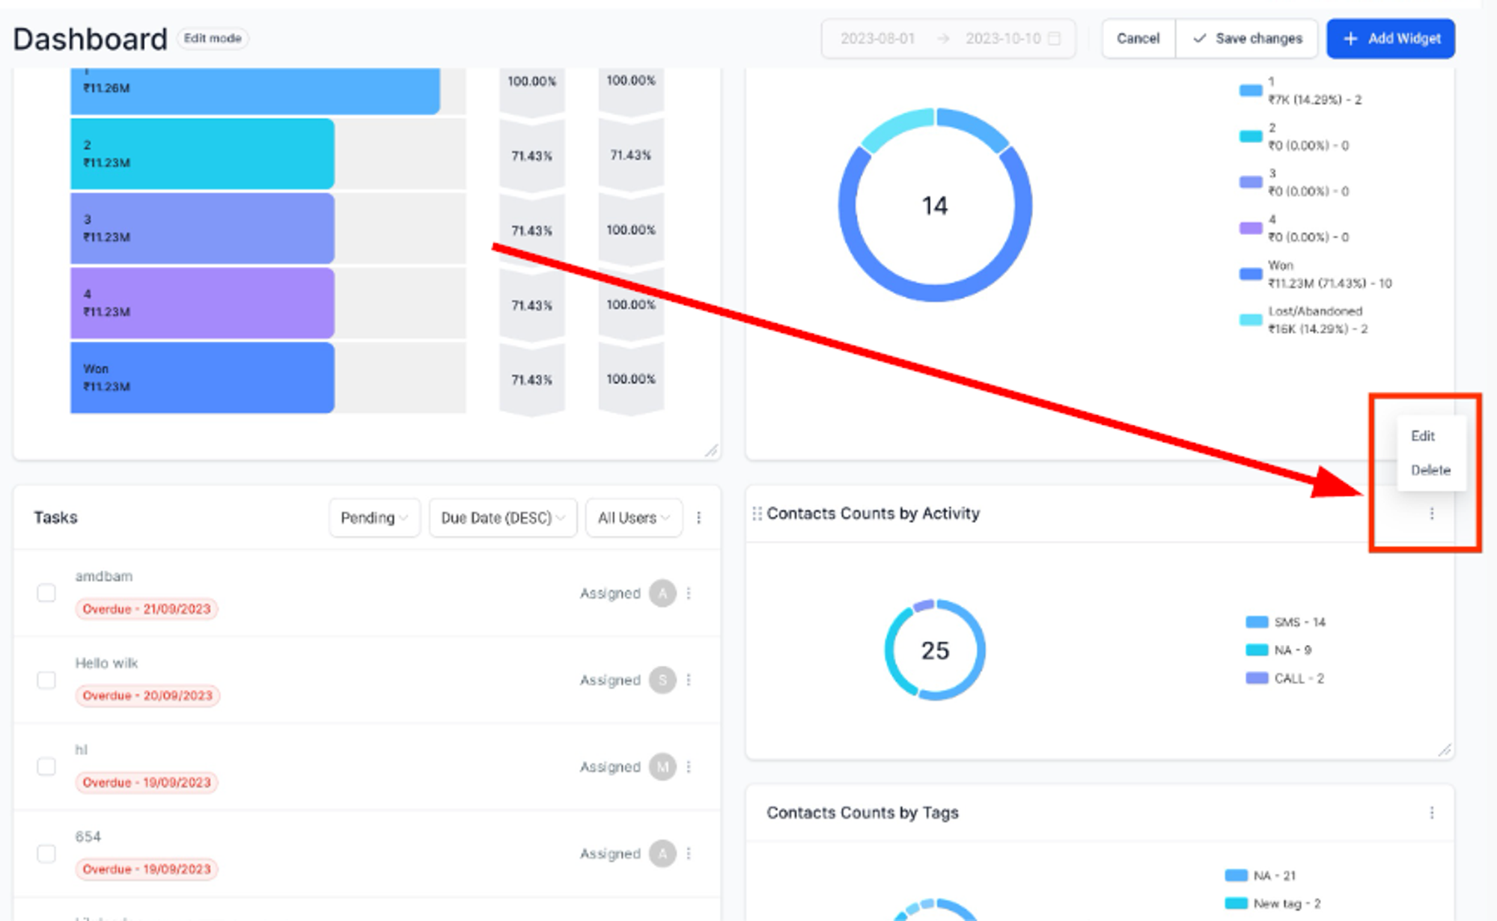Image resolution: width=1497 pixels, height=921 pixels.
Task: Open options menu for the amdbam task
Action: (x=689, y=593)
